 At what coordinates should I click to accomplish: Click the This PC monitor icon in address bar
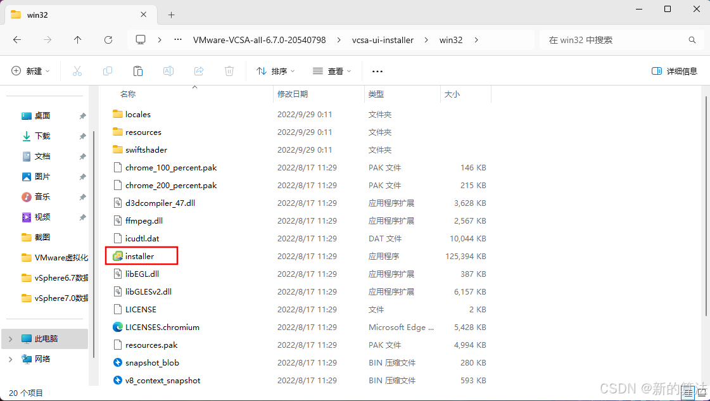pyautogui.click(x=141, y=40)
